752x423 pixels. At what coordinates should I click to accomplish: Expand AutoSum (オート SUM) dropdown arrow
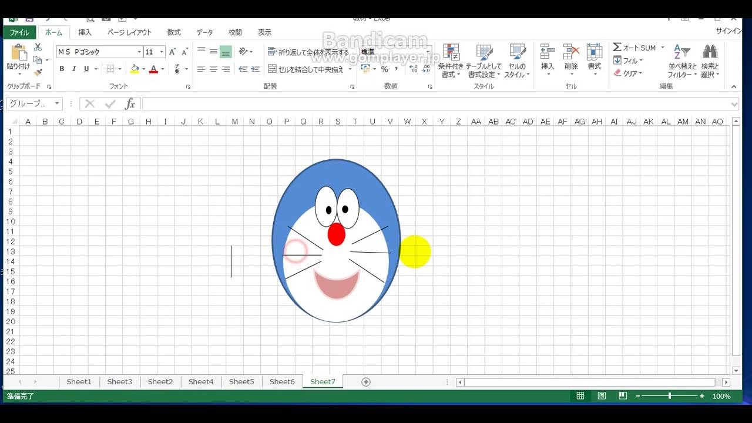[662, 48]
